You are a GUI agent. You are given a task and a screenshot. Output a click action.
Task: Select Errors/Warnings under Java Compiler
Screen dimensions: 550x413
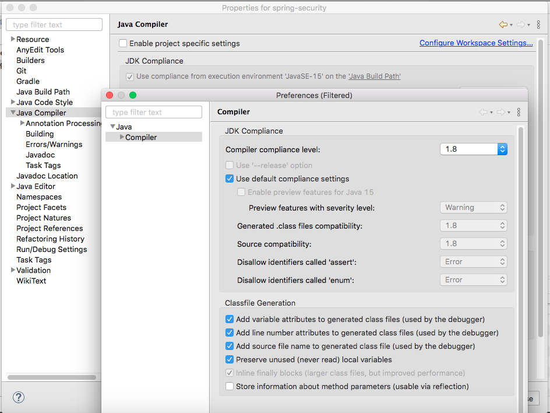point(54,144)
